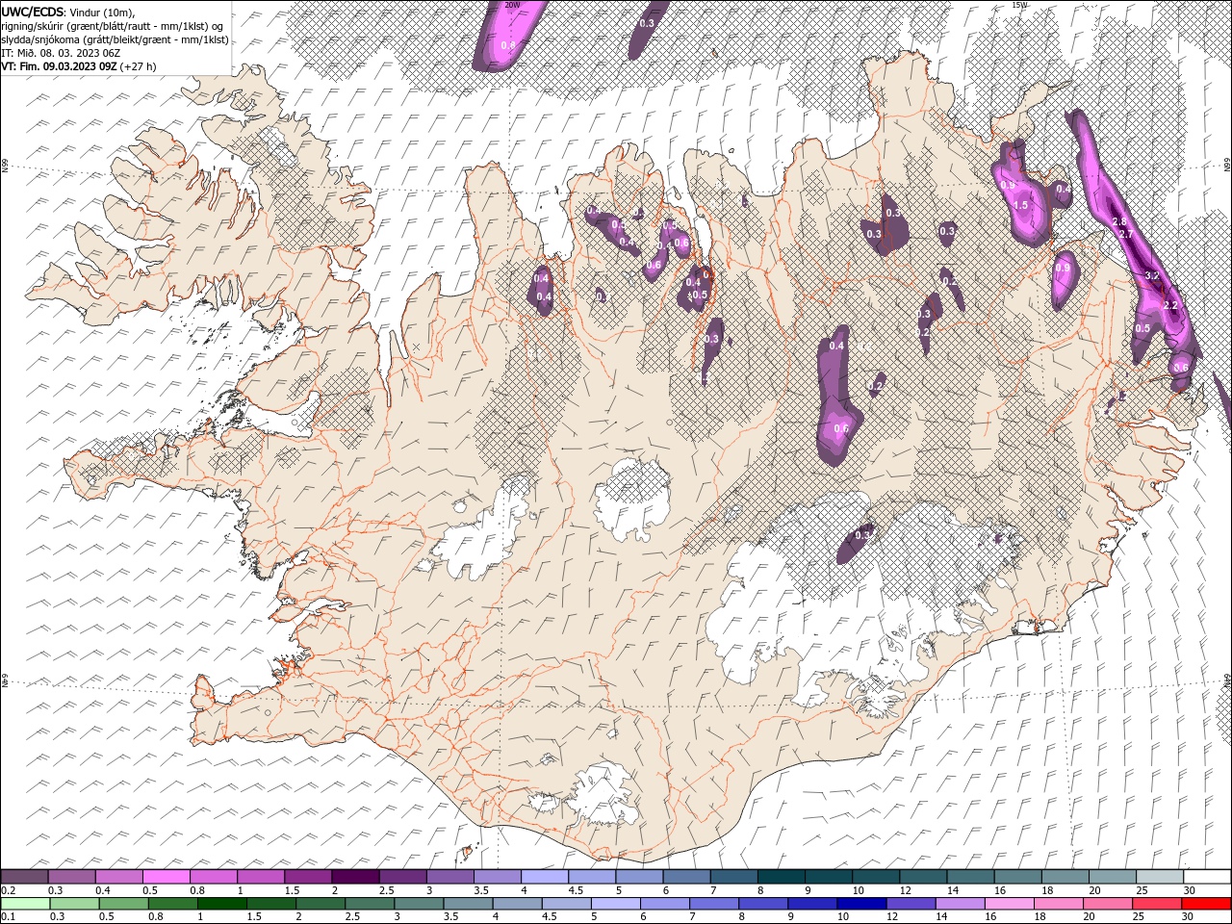Image resolution: width=1232 pixels, height=924 pixels.
Task: Click the UWC/ECDS bold title text
Action: pyautogui.click(x=33, y=11)
